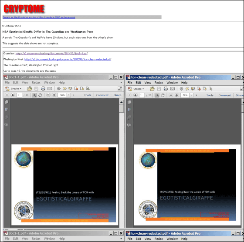This screenshot has height=242, width=244.
Task: Open Tools pane in doc1-1.pdf window
Action: click(x=88, y=95)
